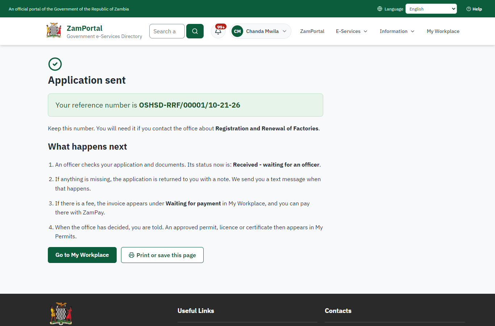Click the green success checkmark icon

click(55, 64)
